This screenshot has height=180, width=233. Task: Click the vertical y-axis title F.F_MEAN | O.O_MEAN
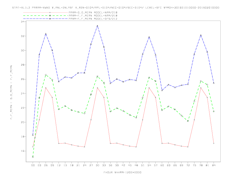[11, 92]
